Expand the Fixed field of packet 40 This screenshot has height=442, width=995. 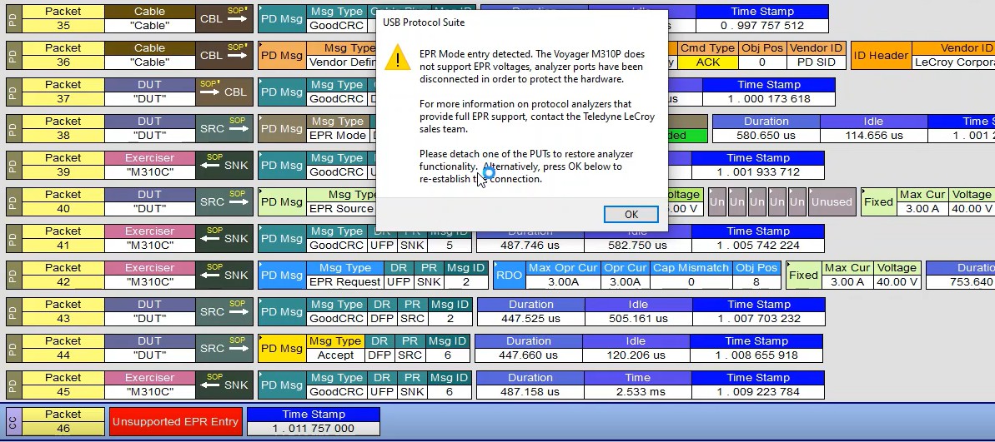pos(878,202)
